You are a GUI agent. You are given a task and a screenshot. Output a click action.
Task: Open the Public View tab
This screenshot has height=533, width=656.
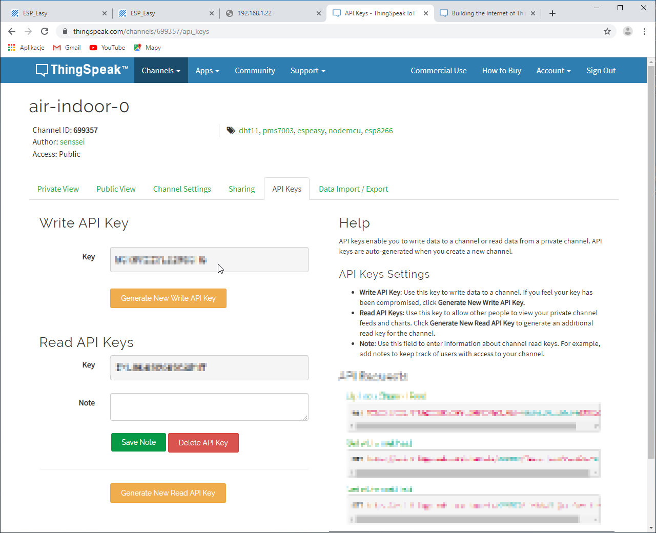coord(116,189)
